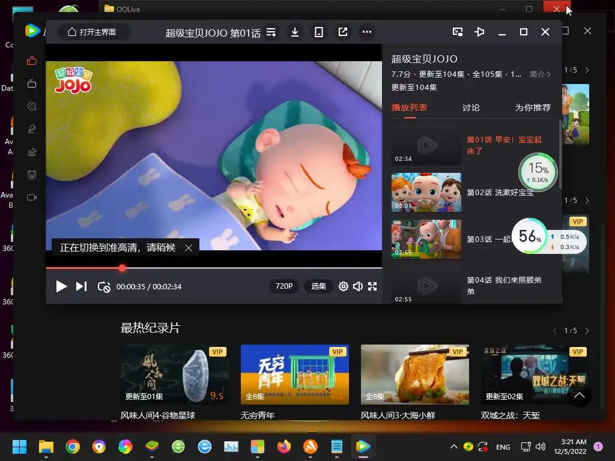Expand the 简介 description link
Screen dimensions: 615x461
[540, 74]
